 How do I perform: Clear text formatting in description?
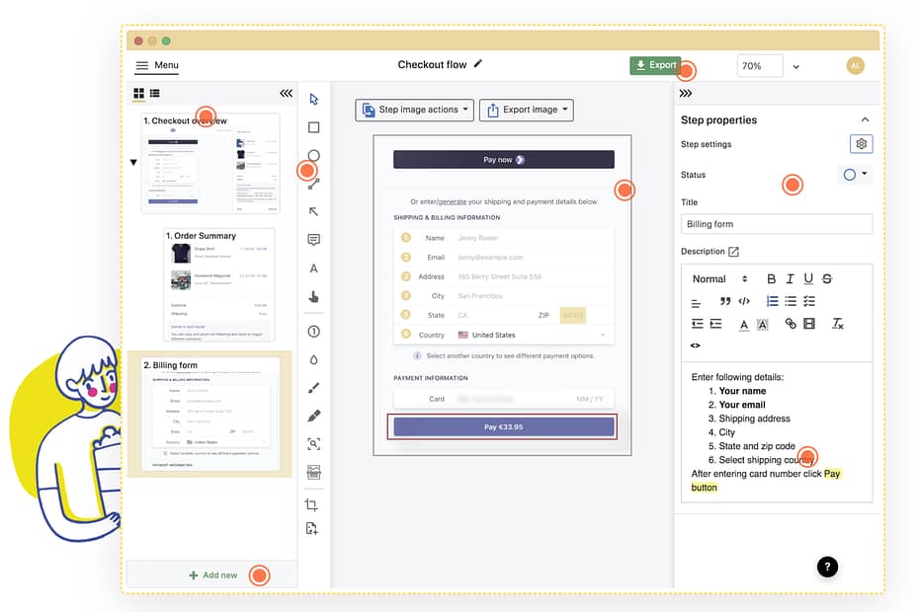point(838,324)
